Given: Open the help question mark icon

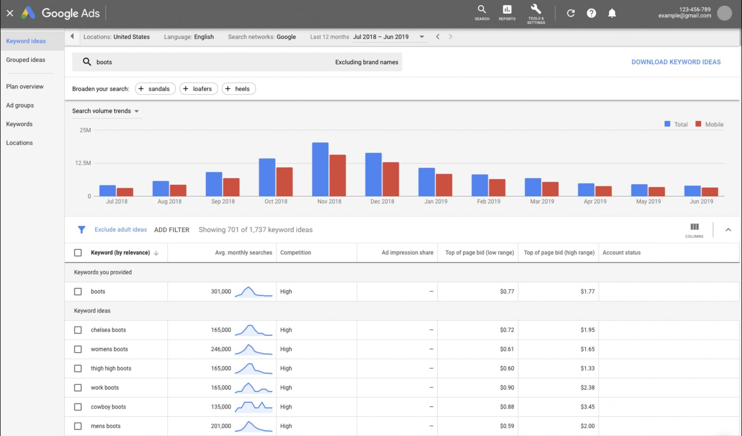Looking at the screenshot, I should tap(591, 13).
